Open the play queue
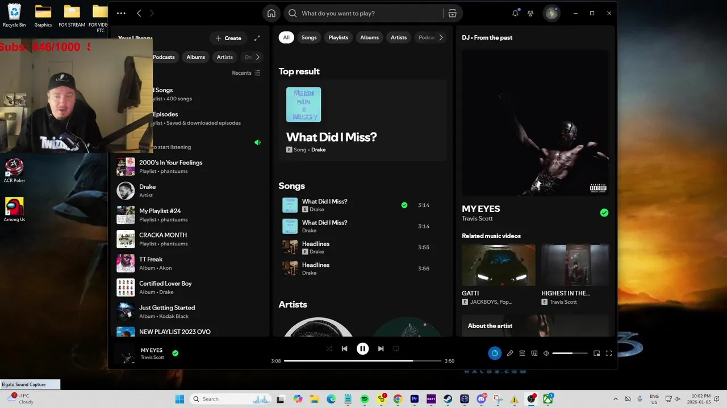727x408 pixels. (x=522, y=353)
